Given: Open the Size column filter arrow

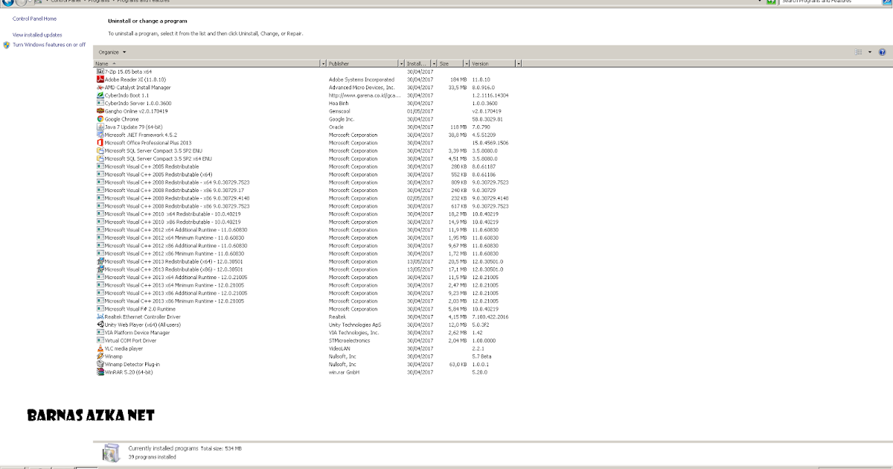Looking at the screenshot, I should point(466,63).
